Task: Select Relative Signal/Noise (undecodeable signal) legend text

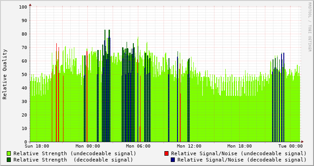Action: (239, 153)
